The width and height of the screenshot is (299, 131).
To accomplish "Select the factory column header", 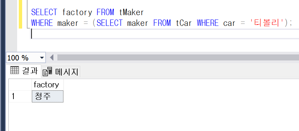I will [47, 85].
